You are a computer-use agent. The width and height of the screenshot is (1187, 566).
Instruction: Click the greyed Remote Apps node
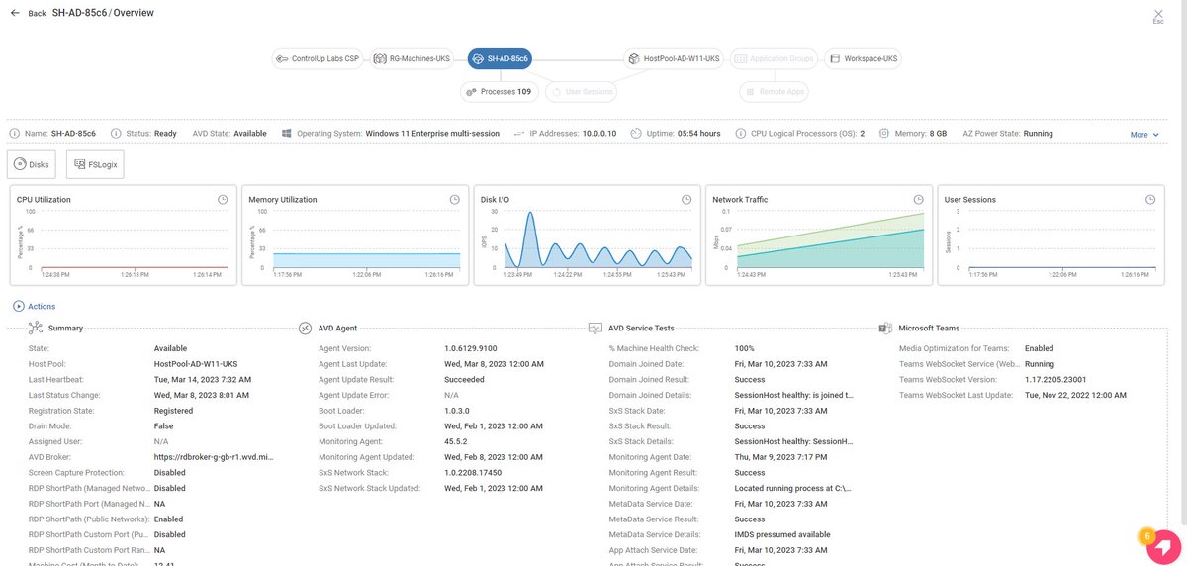point(774,92)
